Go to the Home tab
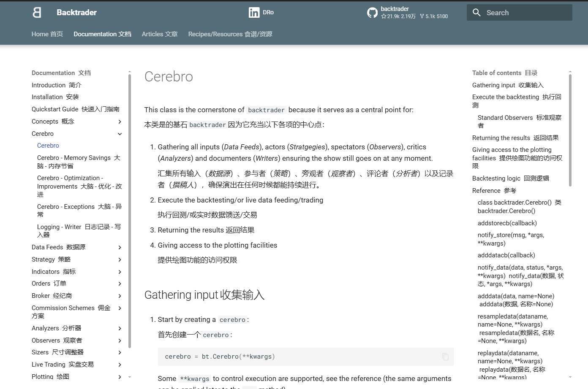 click(x=47, y=34)
